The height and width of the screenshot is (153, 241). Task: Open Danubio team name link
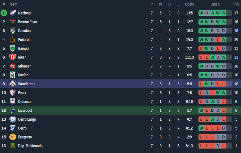coord(24,31)
